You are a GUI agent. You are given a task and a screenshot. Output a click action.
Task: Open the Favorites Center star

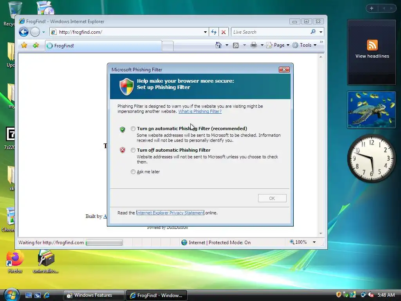pyautogui.click(x=24, y=45)
